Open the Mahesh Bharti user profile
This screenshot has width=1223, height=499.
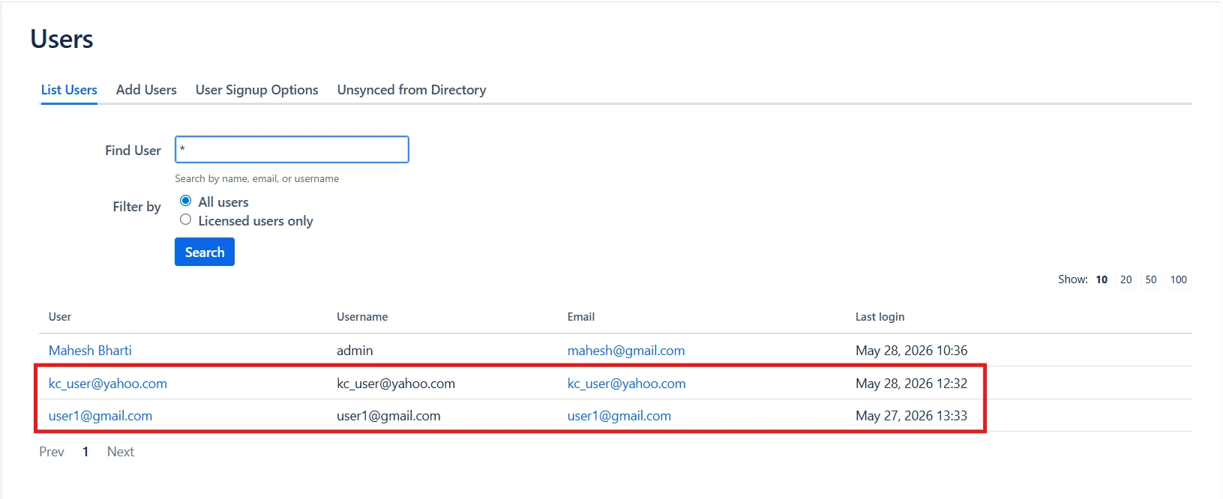[90, 351]
